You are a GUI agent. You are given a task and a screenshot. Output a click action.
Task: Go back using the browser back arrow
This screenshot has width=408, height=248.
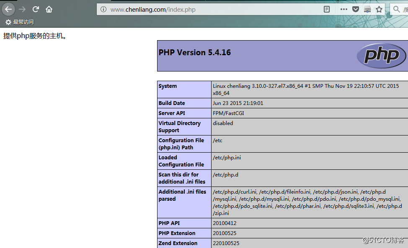coord(8,9)
